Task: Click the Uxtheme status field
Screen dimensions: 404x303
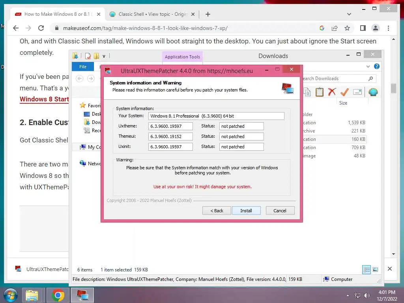Action: [241, 126]
